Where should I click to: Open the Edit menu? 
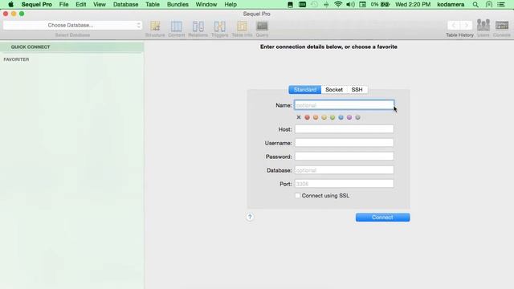(x=81, y=5)
